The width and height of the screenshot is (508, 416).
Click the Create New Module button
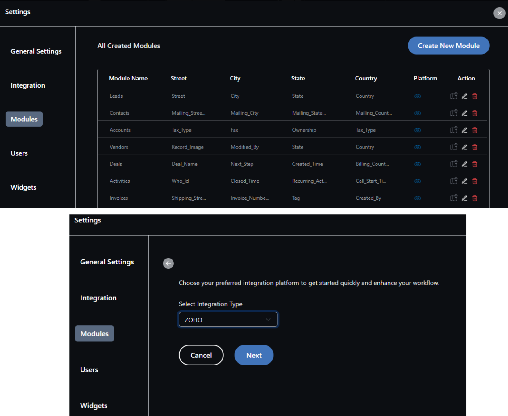coord(448,46)
